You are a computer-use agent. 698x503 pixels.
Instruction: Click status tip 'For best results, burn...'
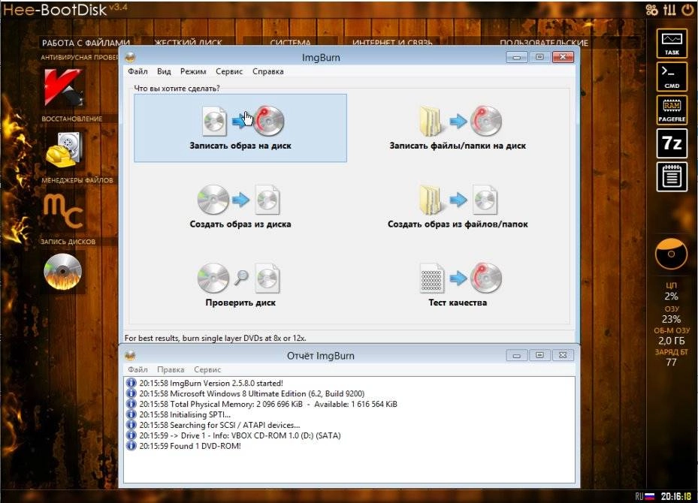215,338
